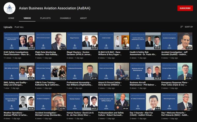Subscribe to the AsBAA channel

click(185, 8)
